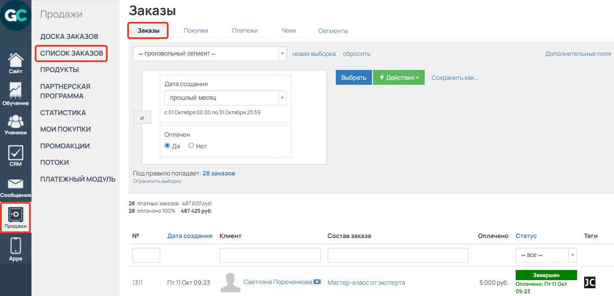
Task: Open order number 1311
Action: 139,282
